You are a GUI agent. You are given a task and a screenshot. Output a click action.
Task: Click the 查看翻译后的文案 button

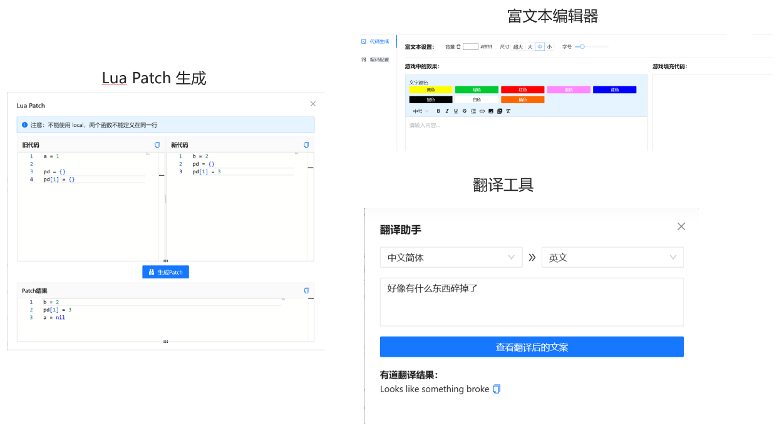pos(532,347)
